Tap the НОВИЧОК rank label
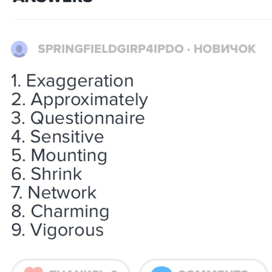This screenshot has height=272, width=272. (x=224, y=49)
